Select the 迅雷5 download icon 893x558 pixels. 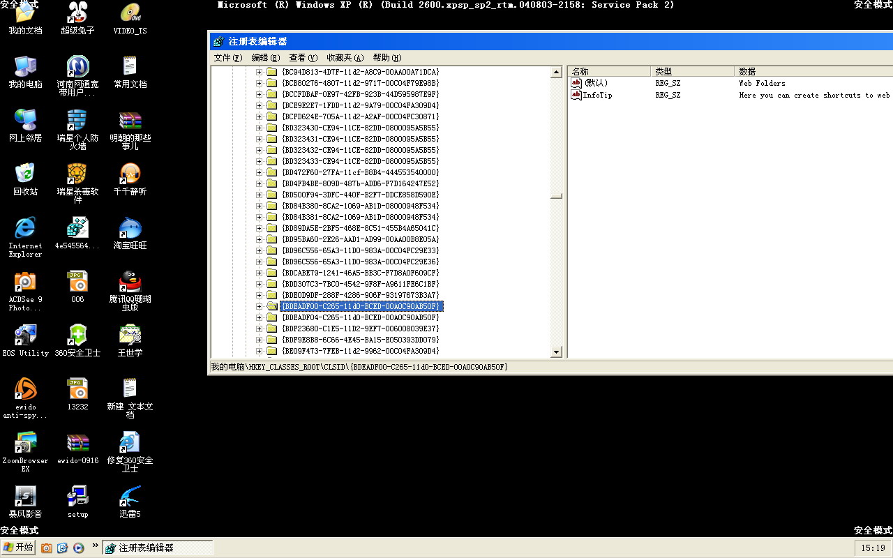click(130, 496)
